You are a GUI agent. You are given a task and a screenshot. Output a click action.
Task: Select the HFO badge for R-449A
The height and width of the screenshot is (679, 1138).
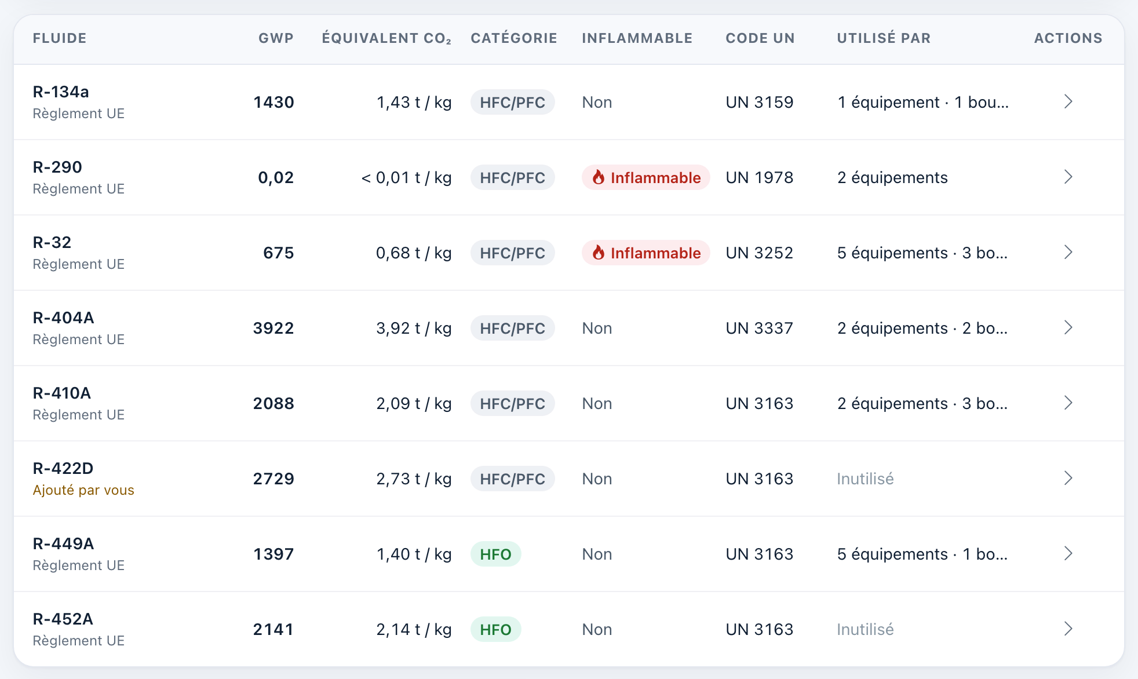point(496,554)
